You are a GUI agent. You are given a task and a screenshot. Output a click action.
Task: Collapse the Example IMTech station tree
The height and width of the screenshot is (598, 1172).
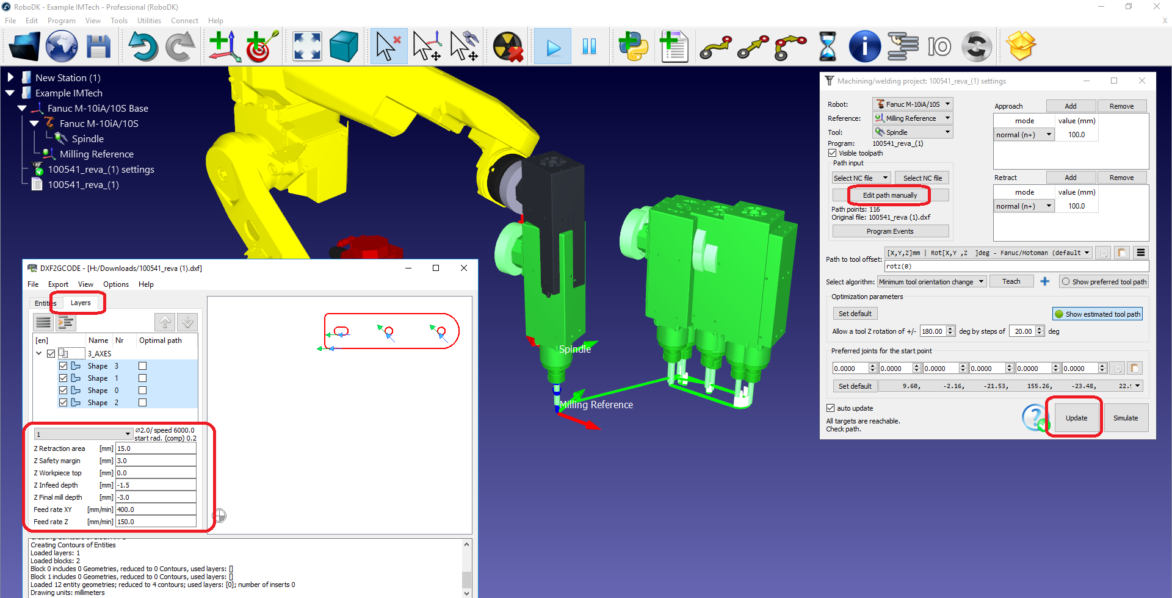click(x=10, y=93)
